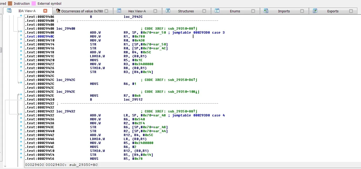The width and height of the screenshot is (361, 169).
Task: Click the Exports tab icon
Action: tap(315, 11)
